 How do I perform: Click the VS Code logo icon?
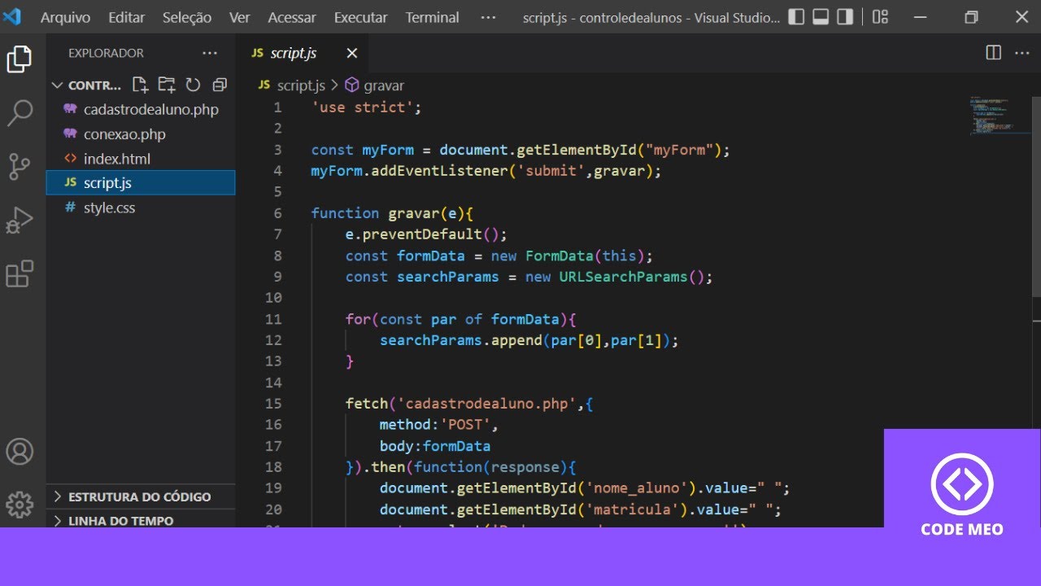click(12, 17)
